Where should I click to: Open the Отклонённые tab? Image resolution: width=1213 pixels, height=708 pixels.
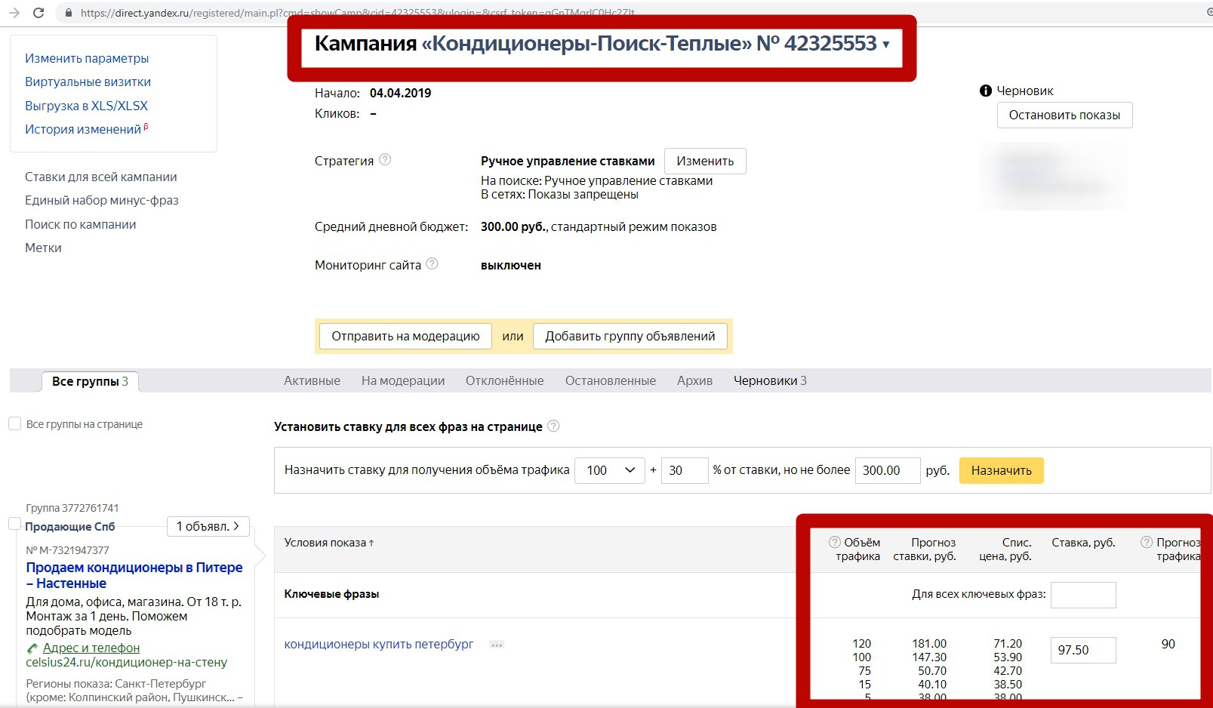[x=504, y=380]
